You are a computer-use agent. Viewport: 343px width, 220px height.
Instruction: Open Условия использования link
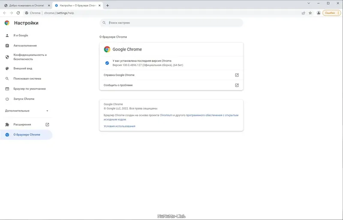pyautogui.click(x=120, y=127)
